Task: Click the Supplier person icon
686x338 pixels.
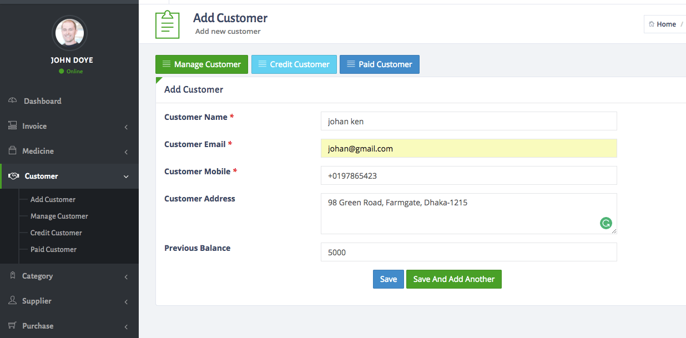Action: pyautogui.click(x=12, y=300)
